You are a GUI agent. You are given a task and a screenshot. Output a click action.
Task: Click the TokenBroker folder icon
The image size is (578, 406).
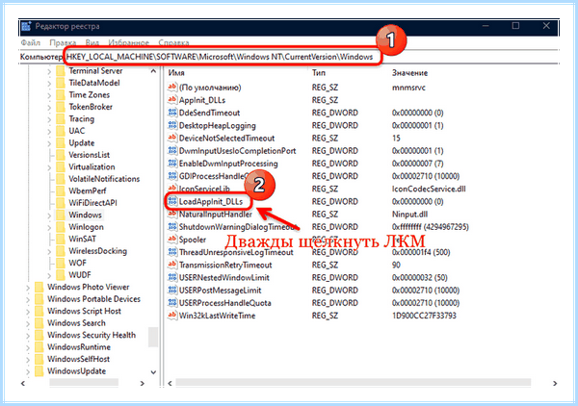(x=61, y=107)
